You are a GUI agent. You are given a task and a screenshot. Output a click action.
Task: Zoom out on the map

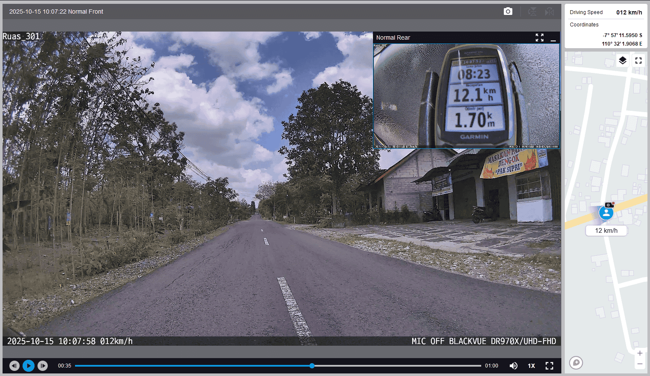(640, 364)
